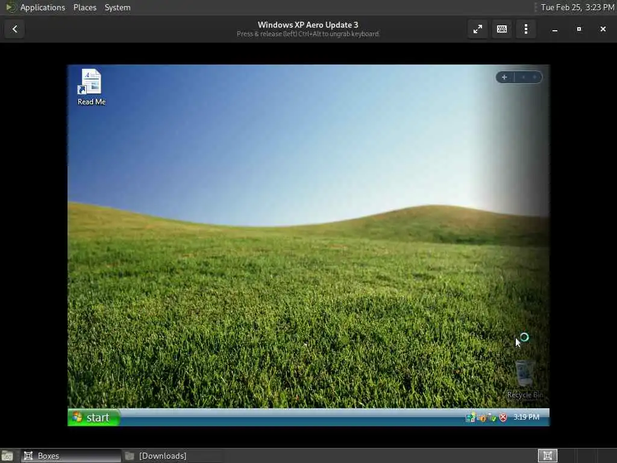Open the three-dot actions menu
617x463 pixels.
pos(525,29)
